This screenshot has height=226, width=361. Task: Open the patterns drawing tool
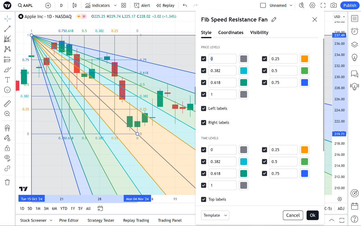(7, 49)
